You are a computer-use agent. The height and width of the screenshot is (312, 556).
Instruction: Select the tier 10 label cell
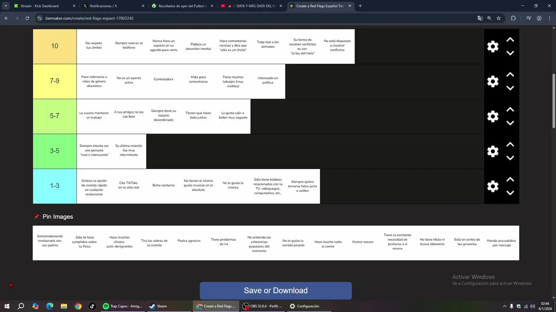55,46
